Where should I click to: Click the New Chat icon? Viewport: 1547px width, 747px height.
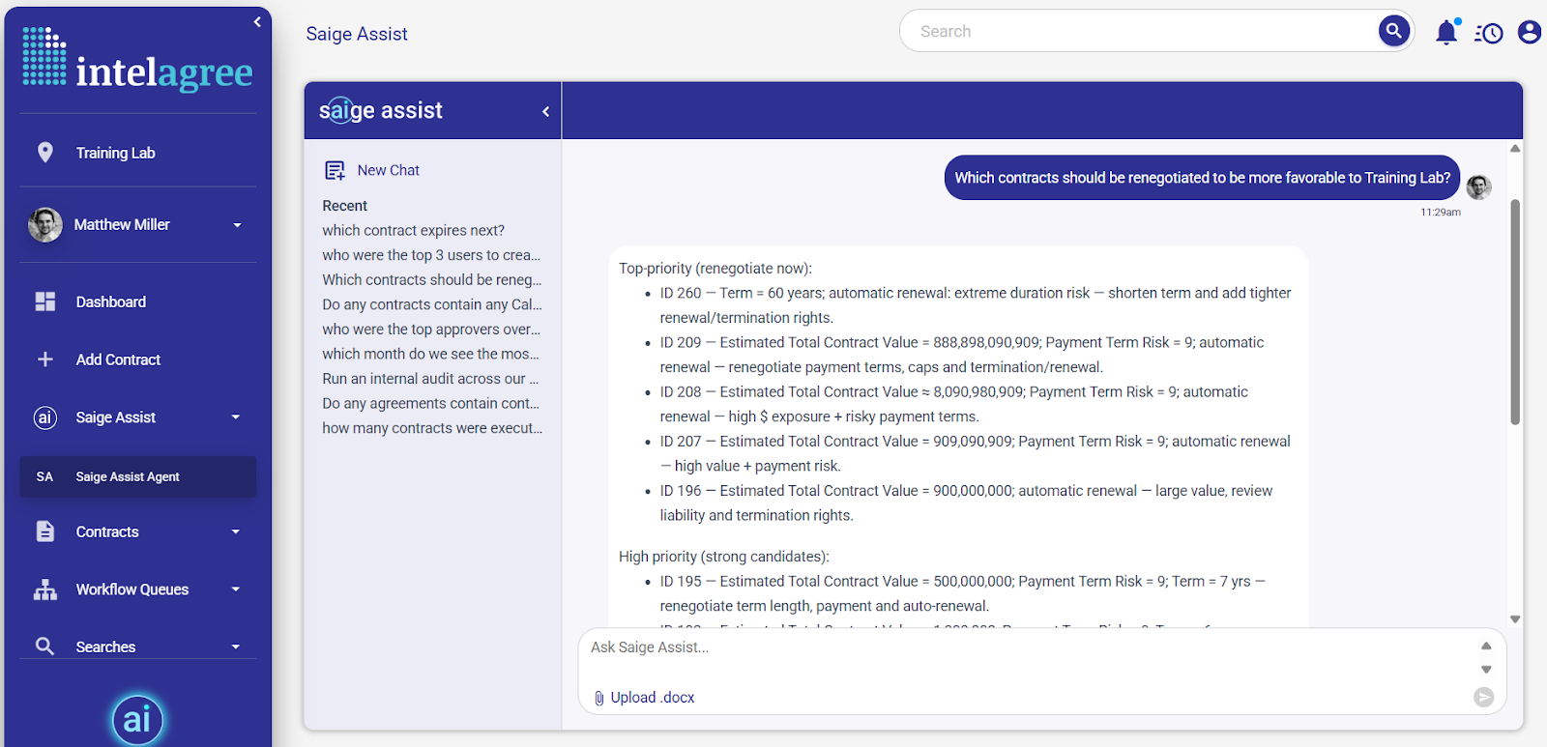(335, 171)
